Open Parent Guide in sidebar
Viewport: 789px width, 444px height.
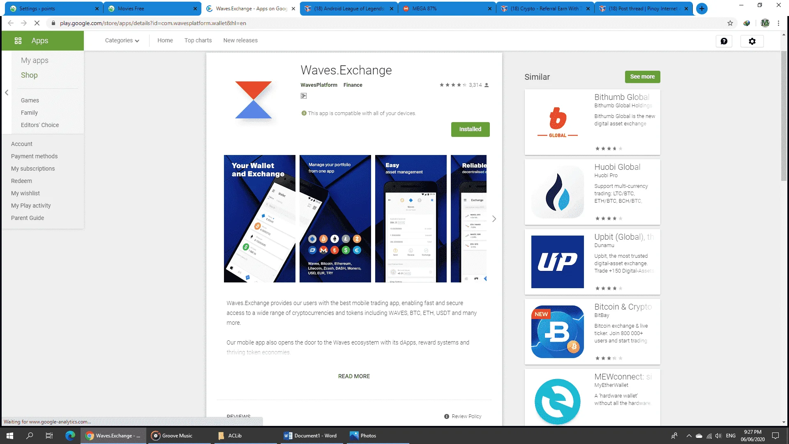(28, 218)
